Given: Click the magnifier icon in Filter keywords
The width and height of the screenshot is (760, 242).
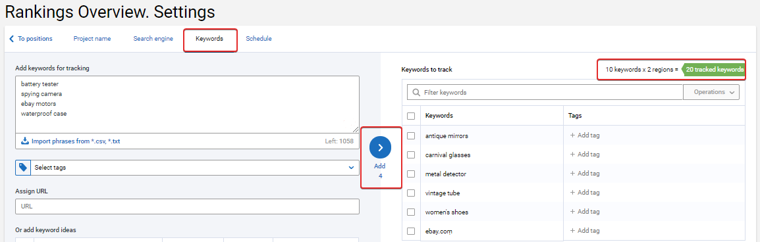Looking at the screenshot, I should pyautogui.click(x=416, y=92).
